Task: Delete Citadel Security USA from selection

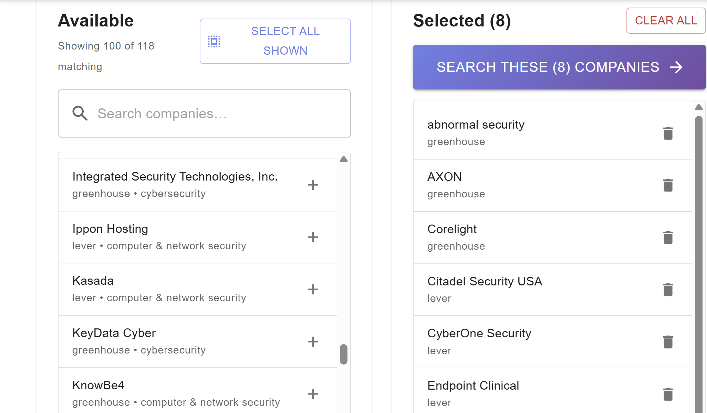Action: click(668, 290)
